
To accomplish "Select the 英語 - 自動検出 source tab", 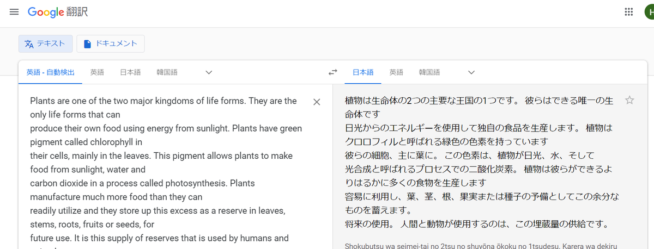I will [50, 72].
